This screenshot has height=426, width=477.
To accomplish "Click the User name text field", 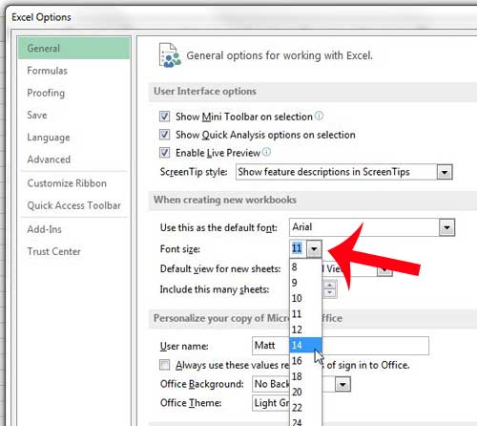I will point(341,346).
